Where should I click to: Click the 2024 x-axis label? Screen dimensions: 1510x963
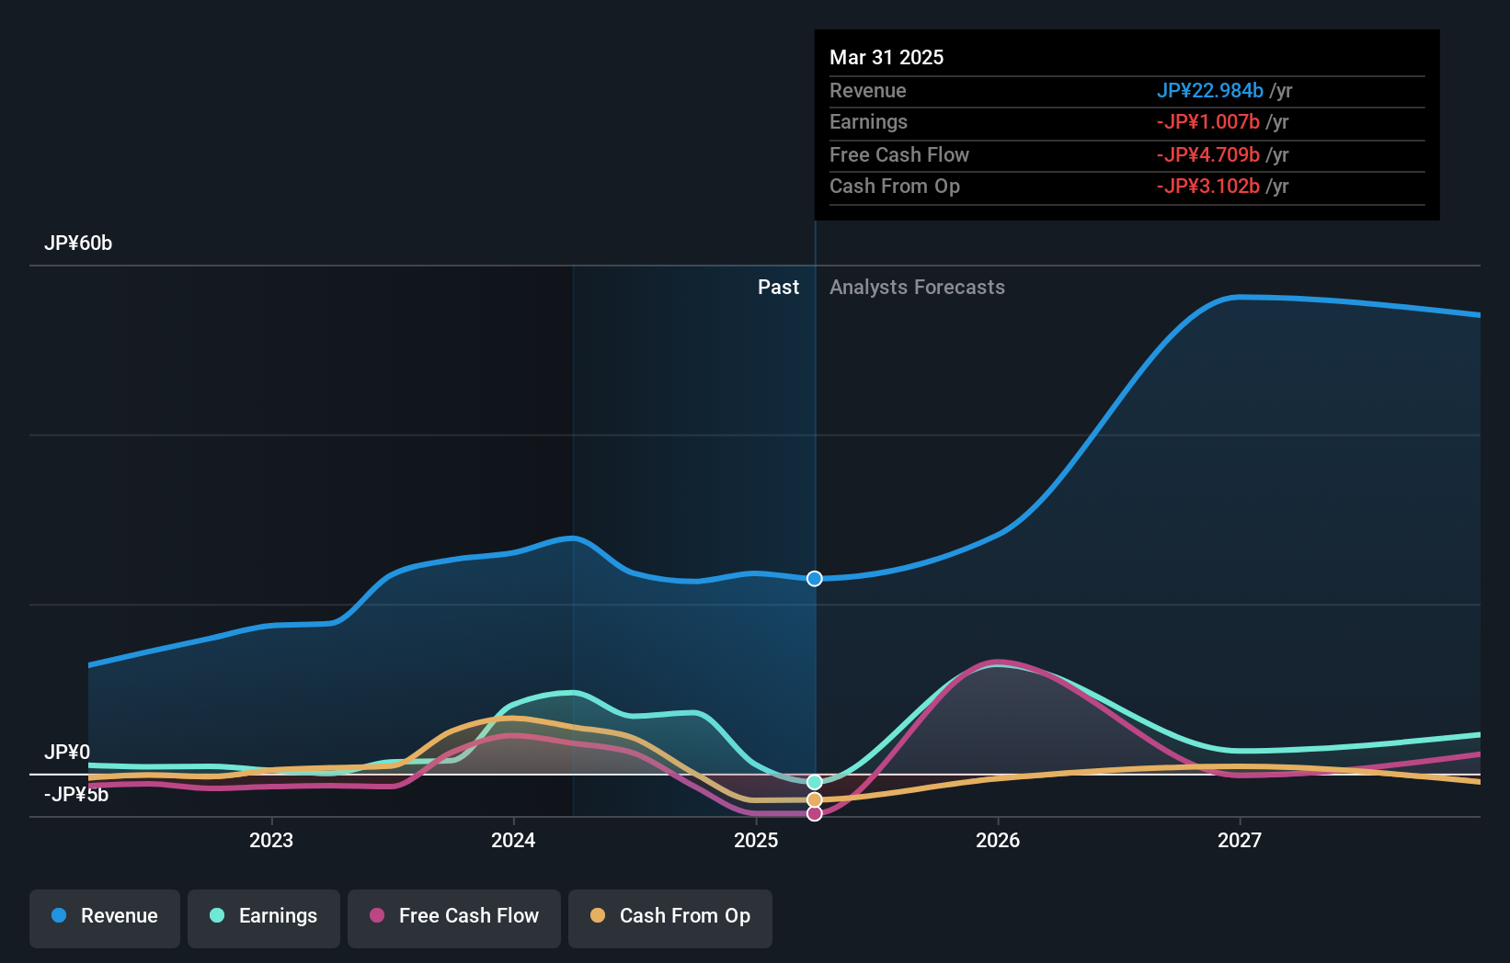[513, 840]
